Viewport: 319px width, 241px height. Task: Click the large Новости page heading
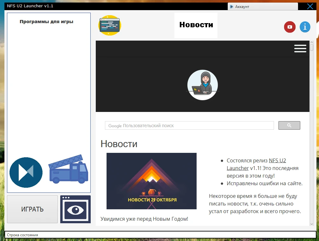coord(119,144)
